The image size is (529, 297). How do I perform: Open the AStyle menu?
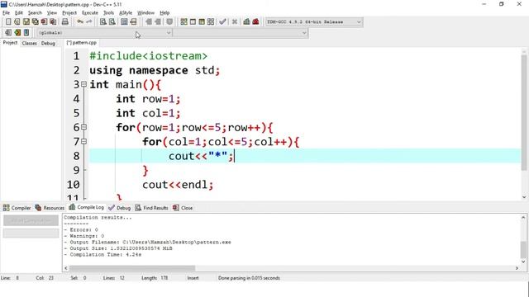click(x=126, y=13)
